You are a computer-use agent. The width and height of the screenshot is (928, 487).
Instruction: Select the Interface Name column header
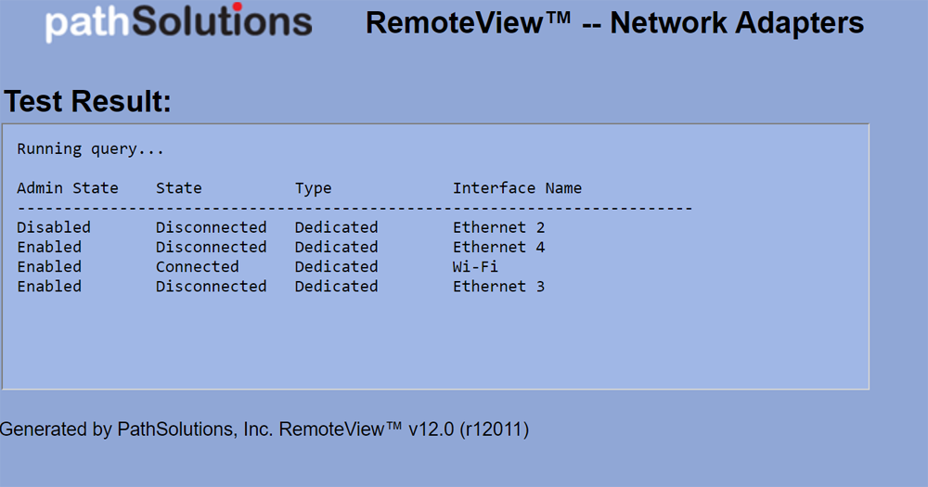517,188
